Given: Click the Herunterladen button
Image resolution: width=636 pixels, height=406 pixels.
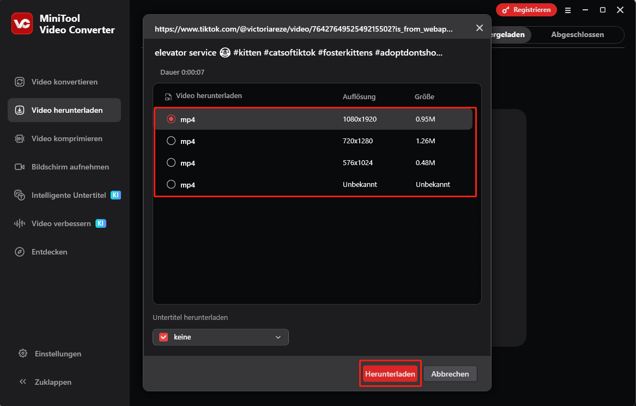Looking at the screenshot, I should click(390, 374).
